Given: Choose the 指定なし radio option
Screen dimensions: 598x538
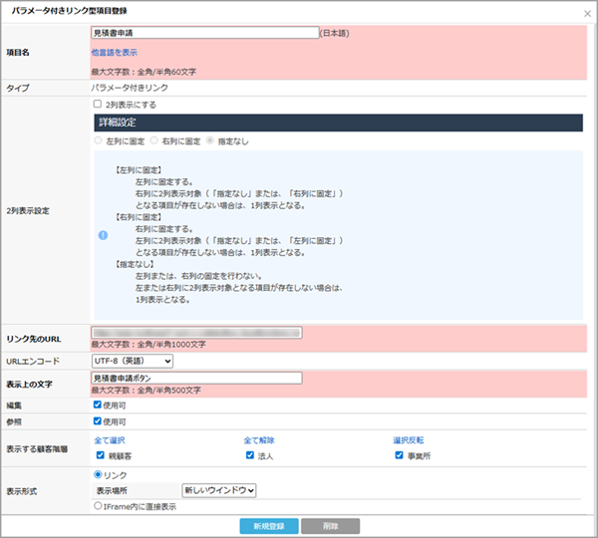Looking at the screenshot, I should [x=210, y=141].
